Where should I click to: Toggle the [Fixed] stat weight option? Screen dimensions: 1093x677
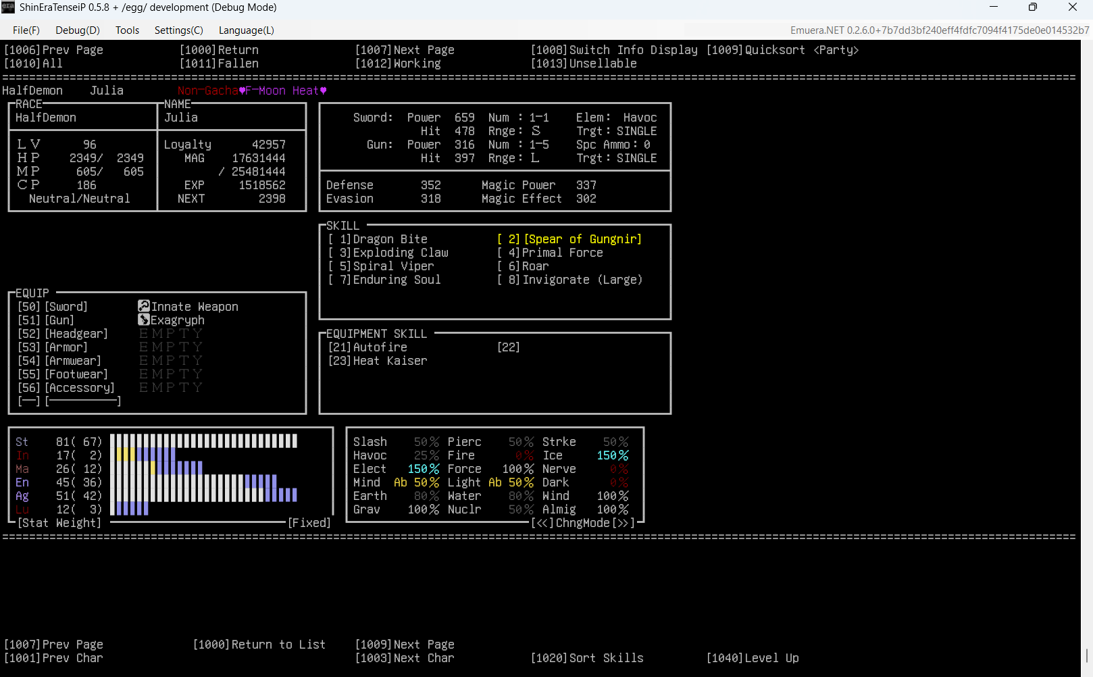pos(309,523)
